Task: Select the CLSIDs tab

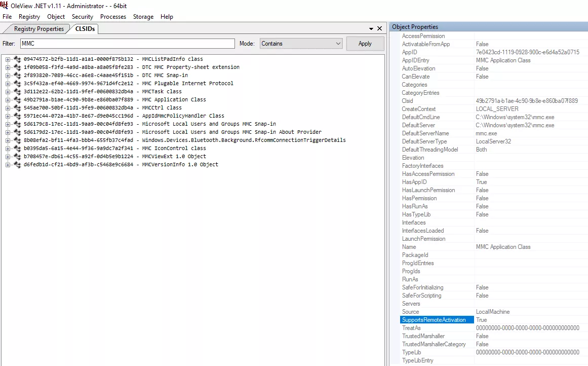Action: (85, 29)
